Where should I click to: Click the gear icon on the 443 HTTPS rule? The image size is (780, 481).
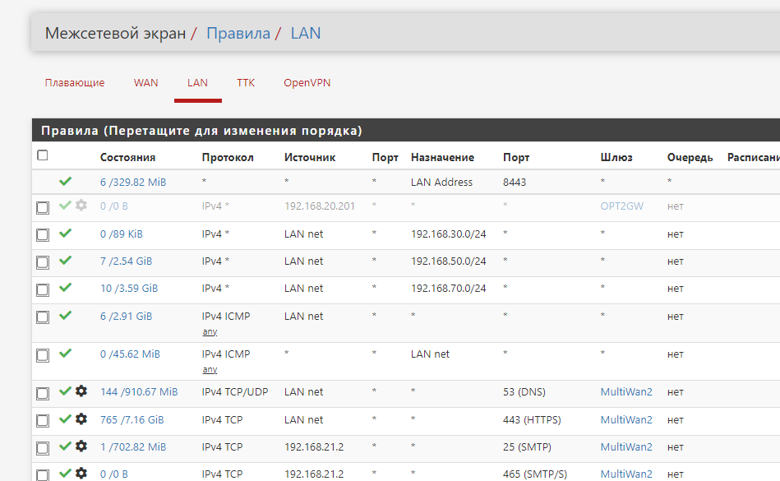81,419
